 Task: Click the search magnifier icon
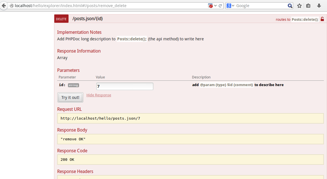pyautogui.click(x=290, y=6)
